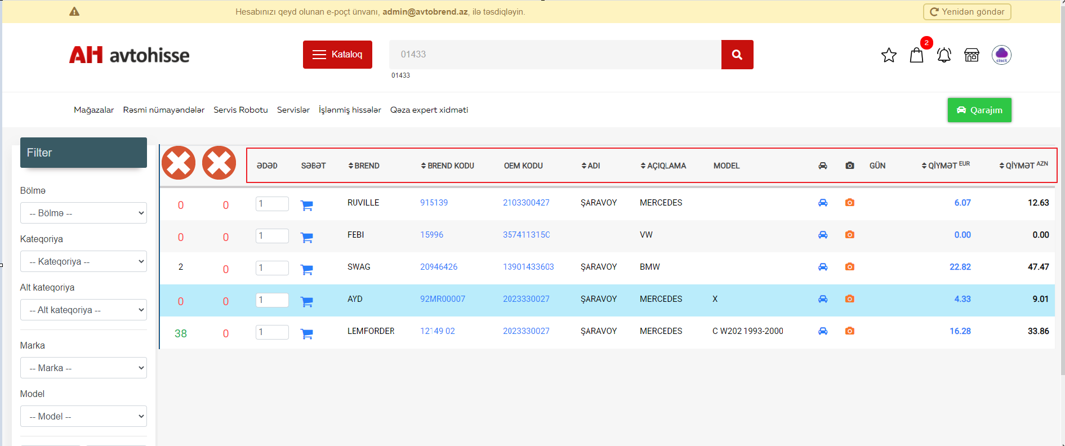Open the green Qarajım button
Screen dimensions: 1065x446
979,110
